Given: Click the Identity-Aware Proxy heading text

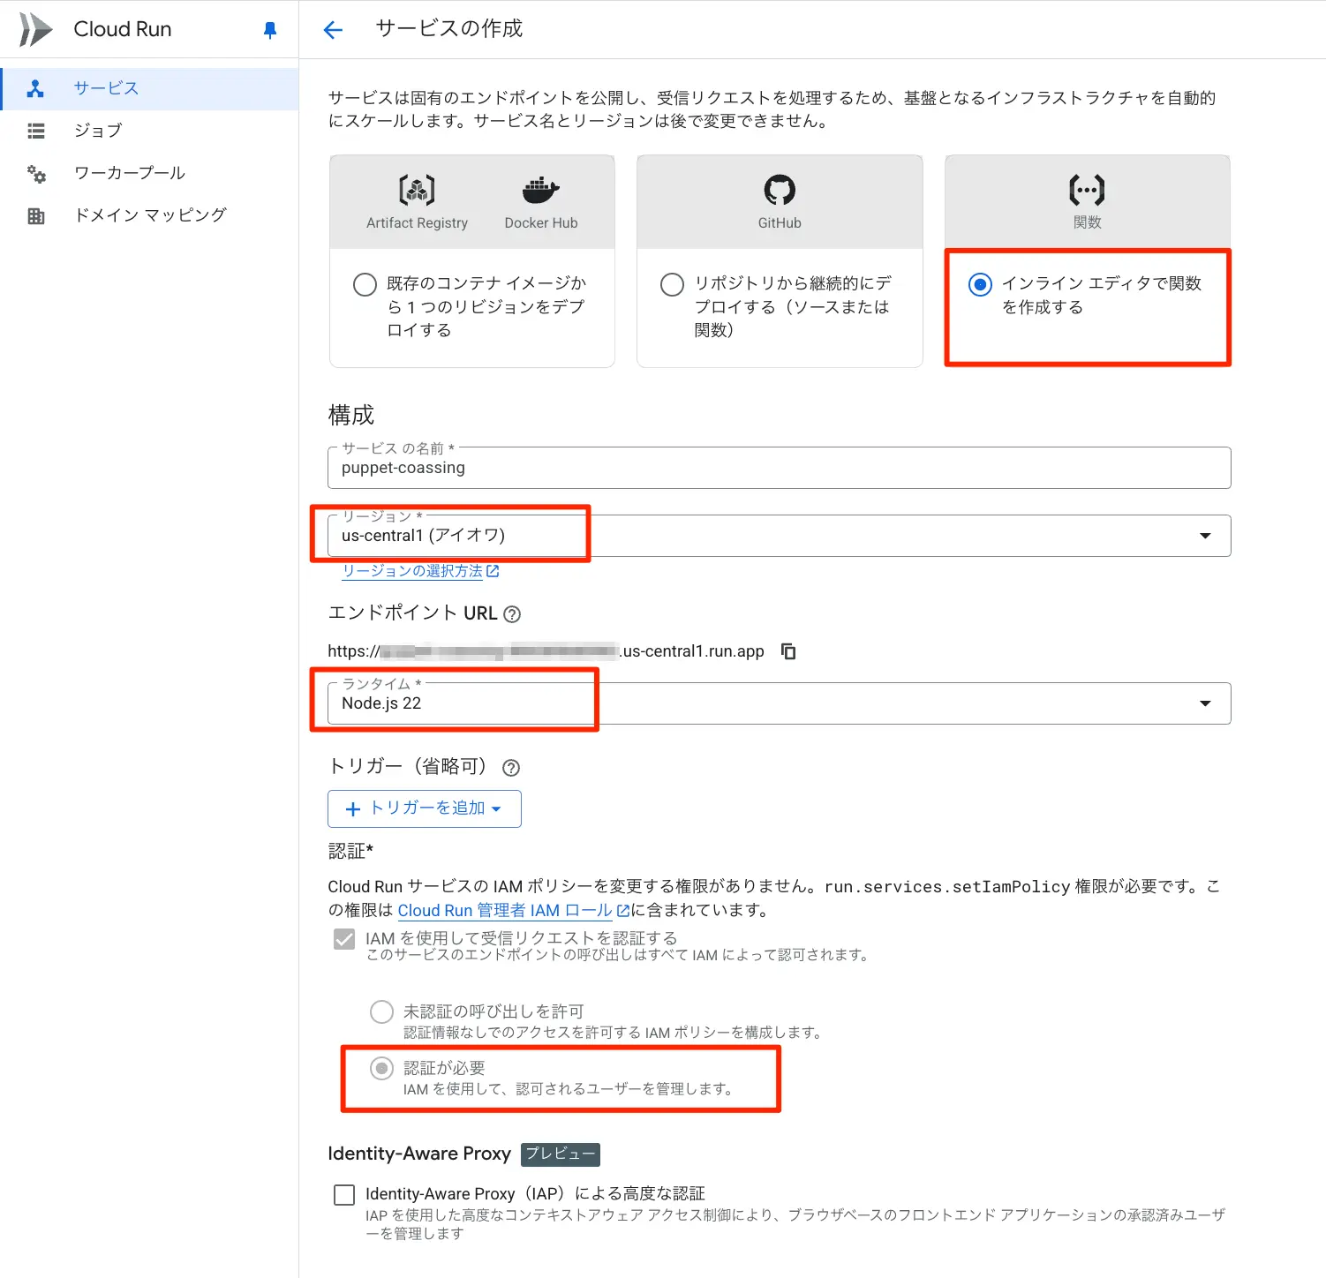Looking at the screenshot, I should point(419,1154).
